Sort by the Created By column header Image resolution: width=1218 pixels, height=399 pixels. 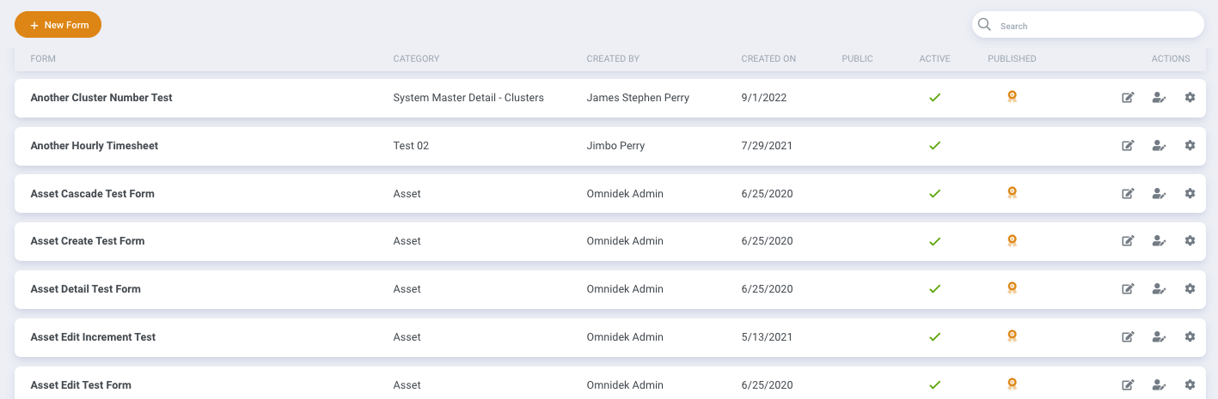point(613,59)
